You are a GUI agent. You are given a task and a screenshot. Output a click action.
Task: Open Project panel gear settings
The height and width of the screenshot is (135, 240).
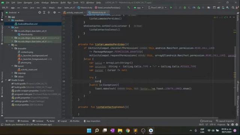click(x=54, y=12)
